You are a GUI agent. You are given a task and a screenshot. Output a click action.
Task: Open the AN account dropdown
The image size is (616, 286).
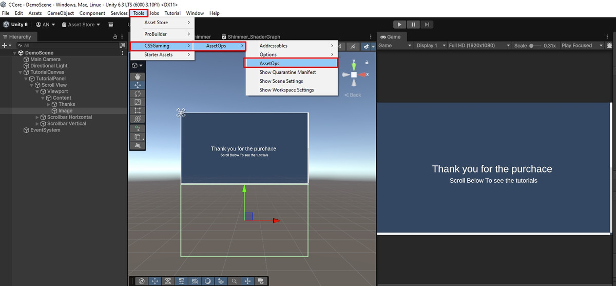coord(46,25)
